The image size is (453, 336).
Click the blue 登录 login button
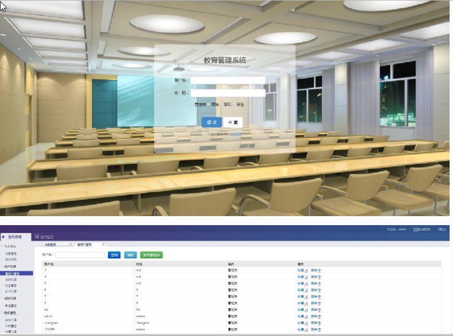212,122
